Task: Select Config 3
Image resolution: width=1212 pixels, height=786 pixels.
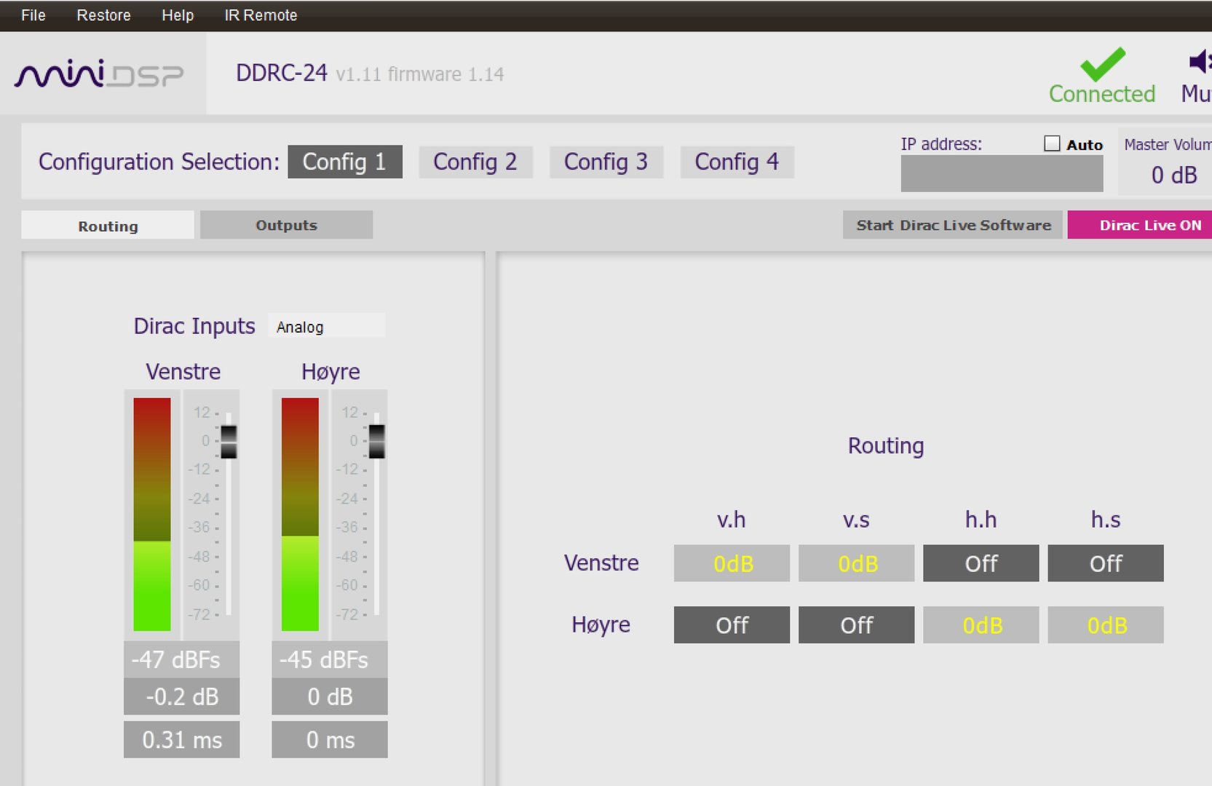Action: point(606,162)
